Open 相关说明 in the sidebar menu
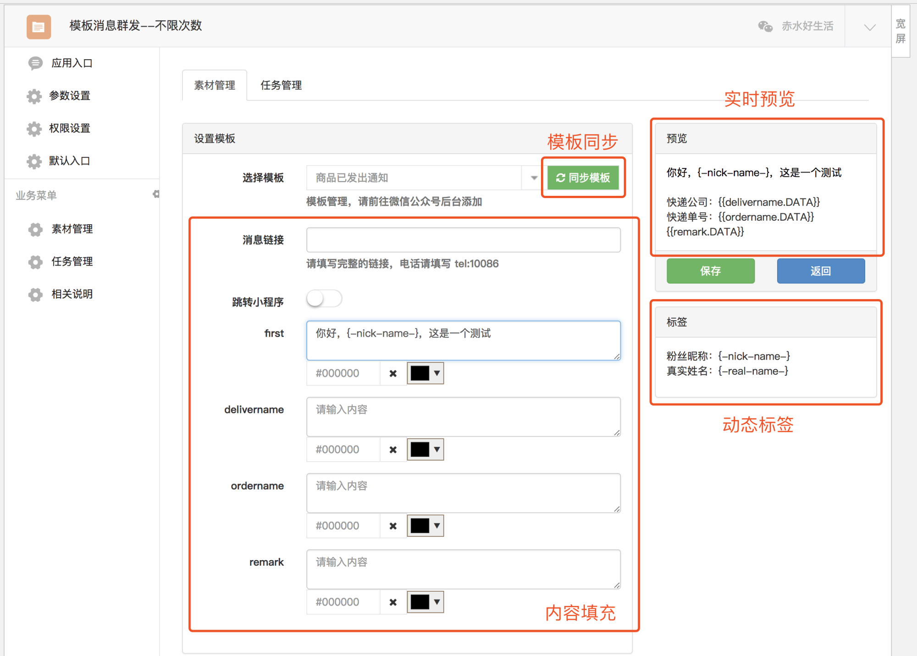917x656 pixels. coord(72,294)
